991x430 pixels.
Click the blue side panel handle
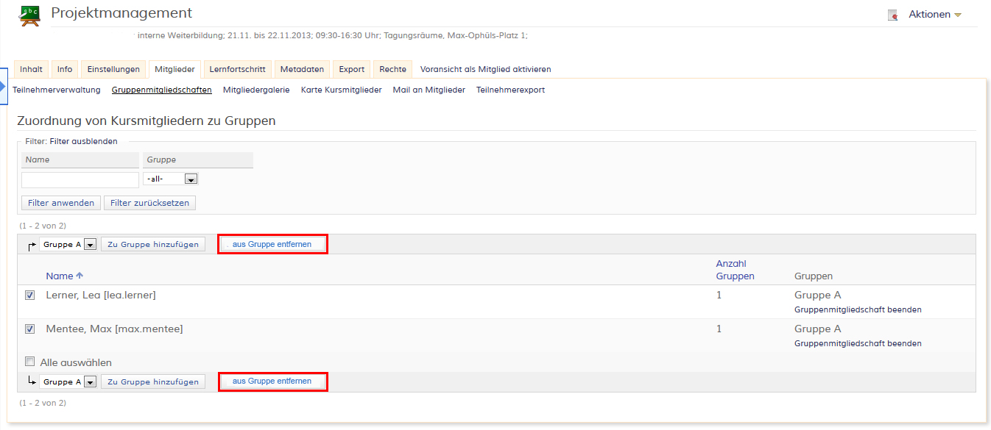pyautogui.click(x=3, y=85)
